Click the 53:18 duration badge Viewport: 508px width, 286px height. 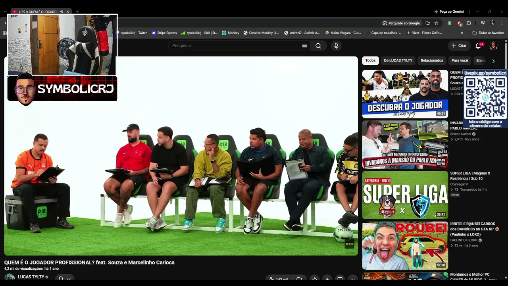[x=441, y=164]
